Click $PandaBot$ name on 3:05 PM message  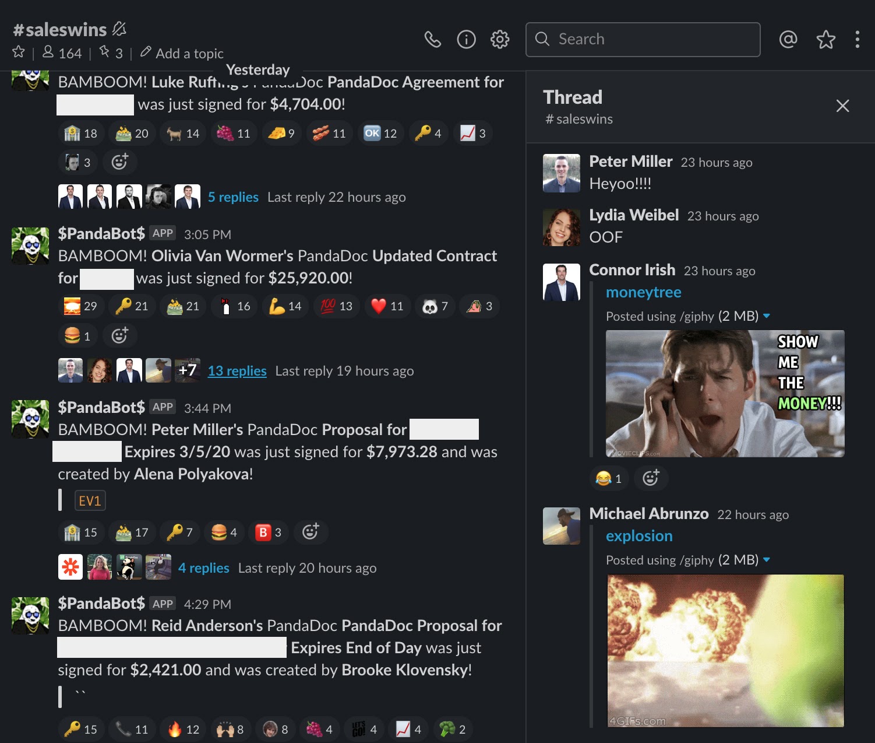[101, 234]
